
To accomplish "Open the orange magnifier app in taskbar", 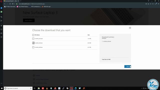I will [x=84, y=88].
